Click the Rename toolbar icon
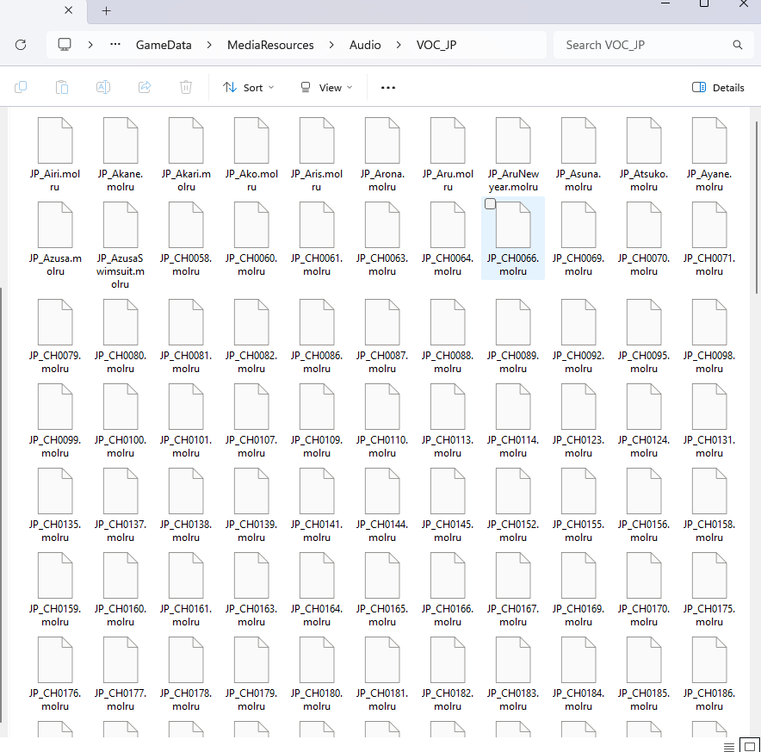This screenshot has height=752, width=761. (x=103, y=88)
